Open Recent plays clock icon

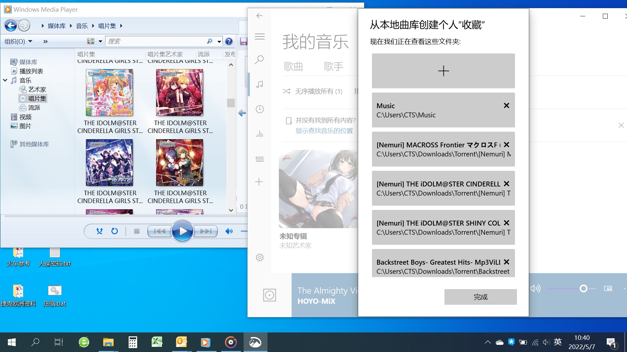[260, 109]
